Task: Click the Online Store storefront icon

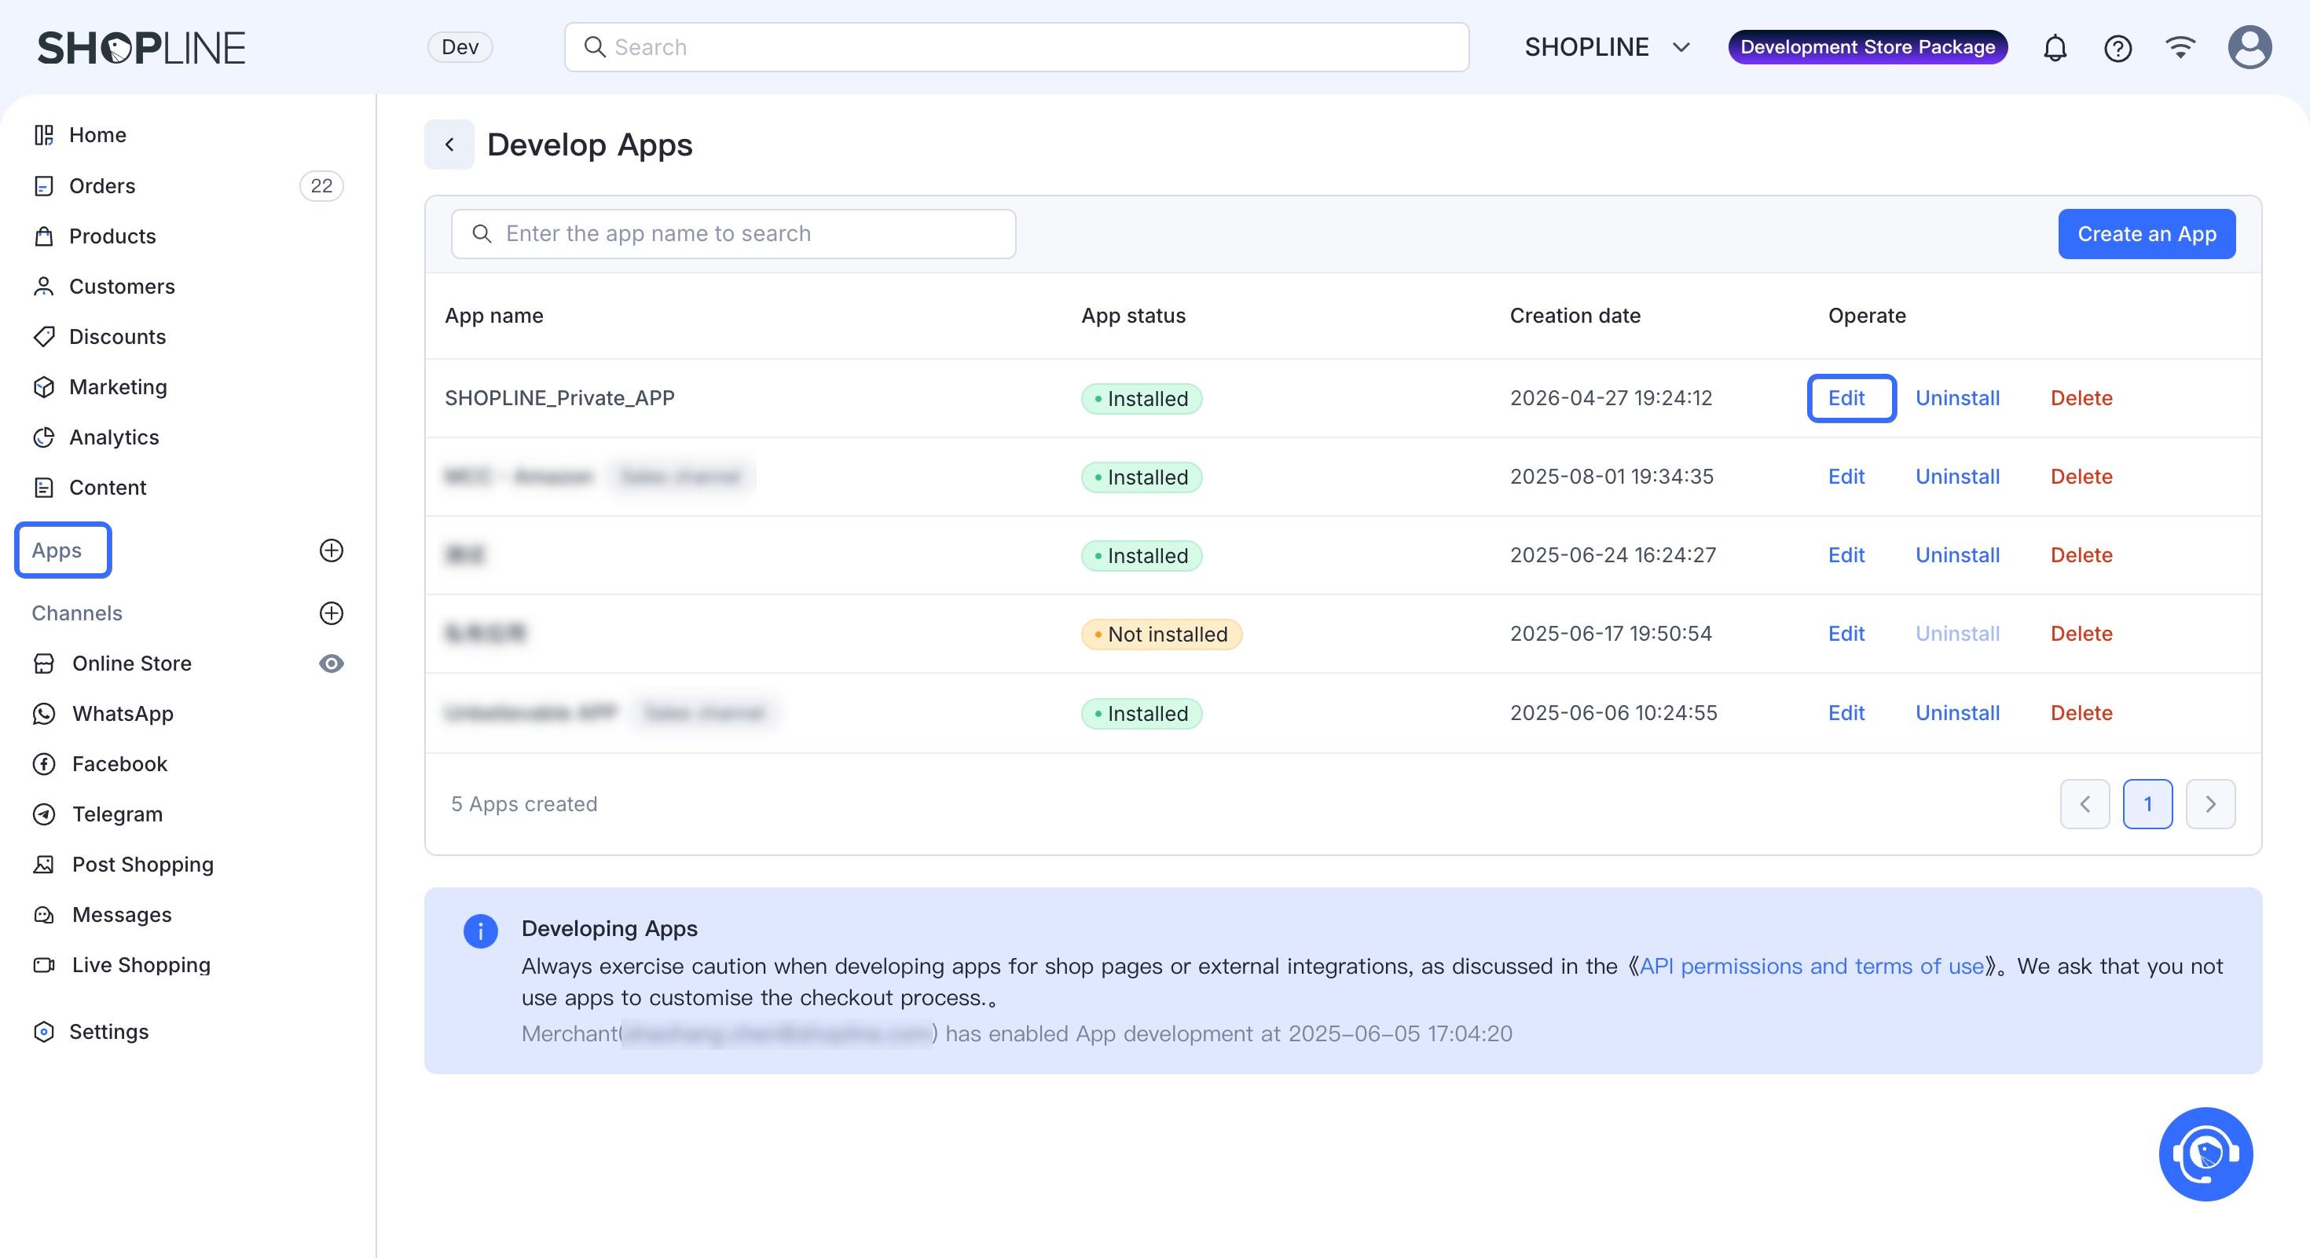Action: [44, 663]
